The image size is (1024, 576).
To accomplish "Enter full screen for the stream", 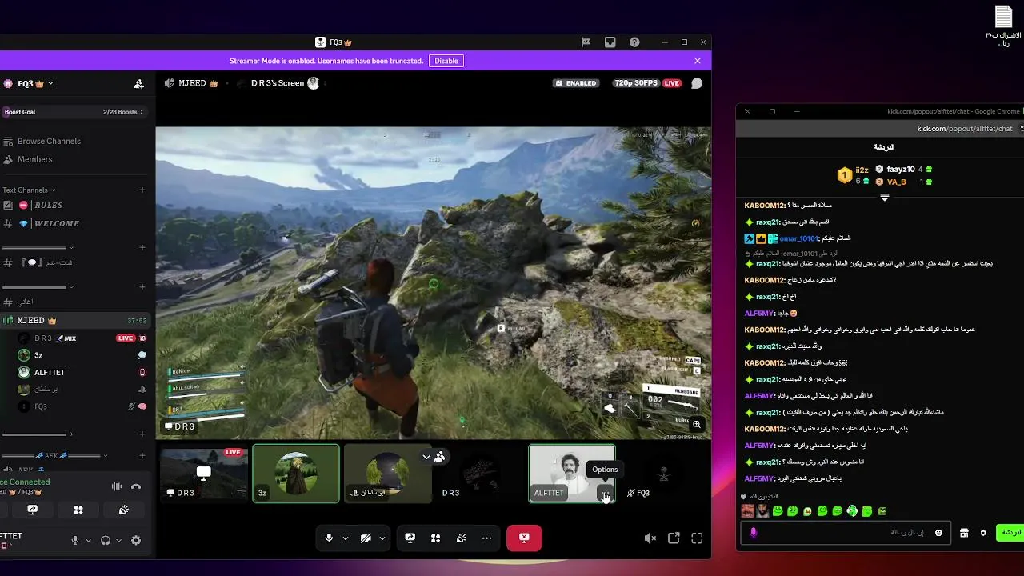I will pyautogui.click(x=697, y=538).
